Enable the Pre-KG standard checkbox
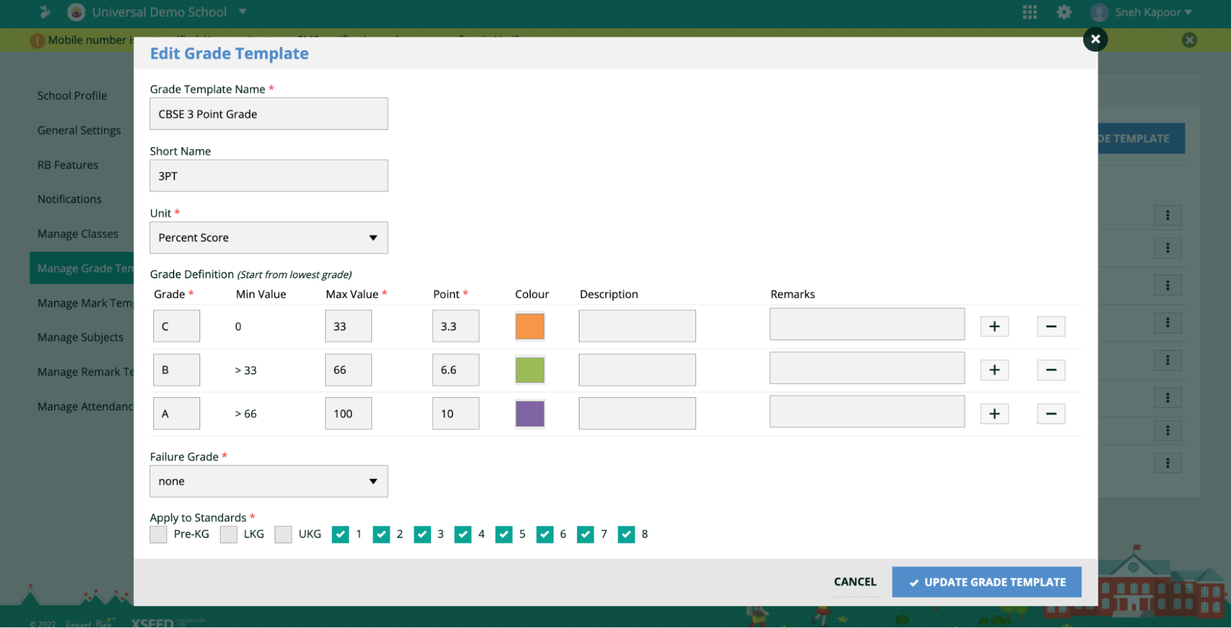This screenshot has width=1231, height=628. pyautogui.click(x=158, y=534)
